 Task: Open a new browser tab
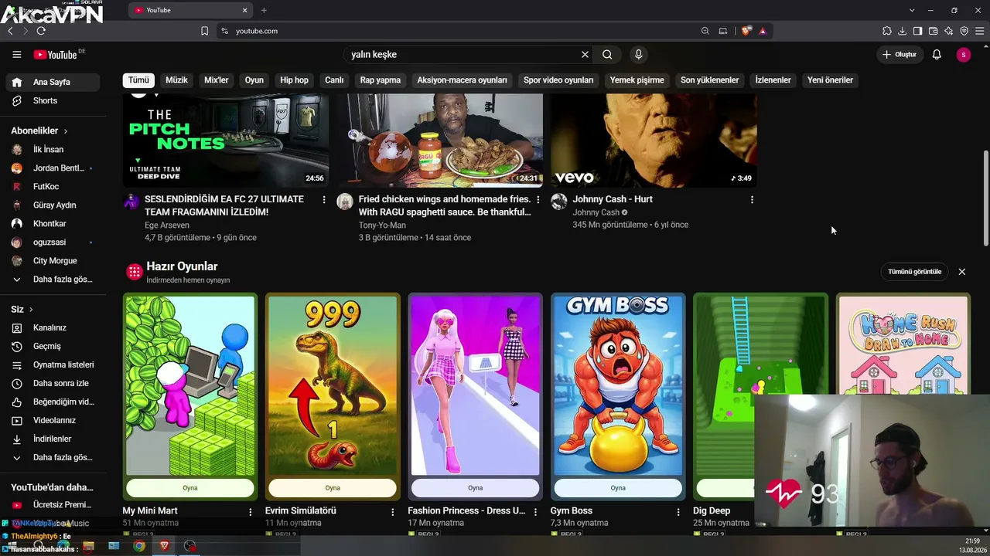click(x=264, y=10)
